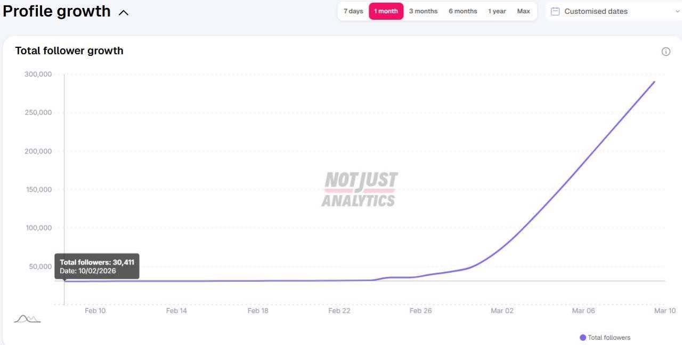Select the 7 days range
The width and height of the screenshot is (682, 345).
pyautogui.click(x=353, y=11)
